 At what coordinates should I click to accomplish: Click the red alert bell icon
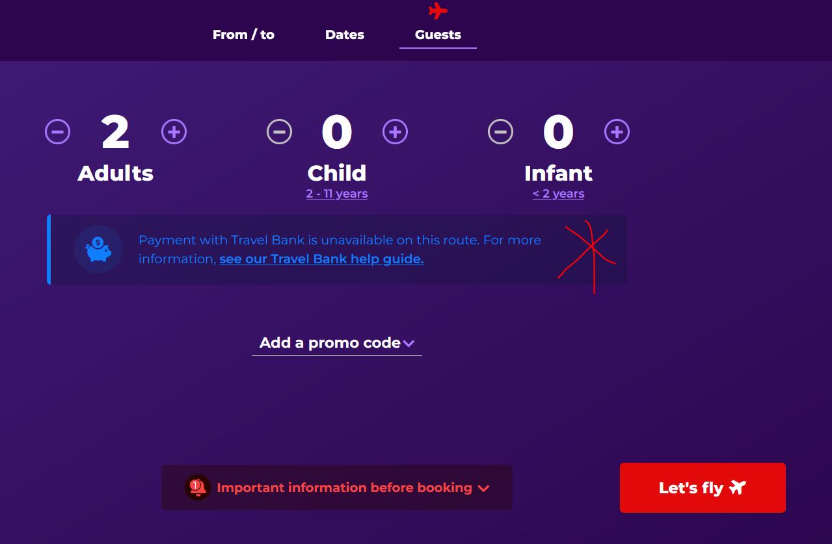tap(197, 487)
